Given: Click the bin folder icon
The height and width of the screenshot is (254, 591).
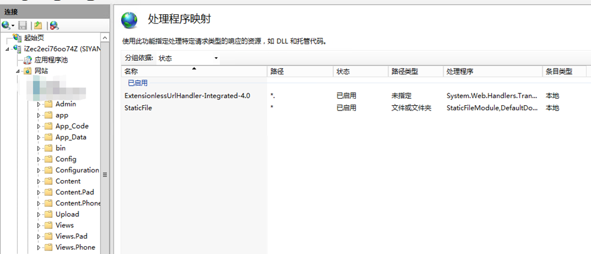Looking at the screenshot, I should point(48,148).
